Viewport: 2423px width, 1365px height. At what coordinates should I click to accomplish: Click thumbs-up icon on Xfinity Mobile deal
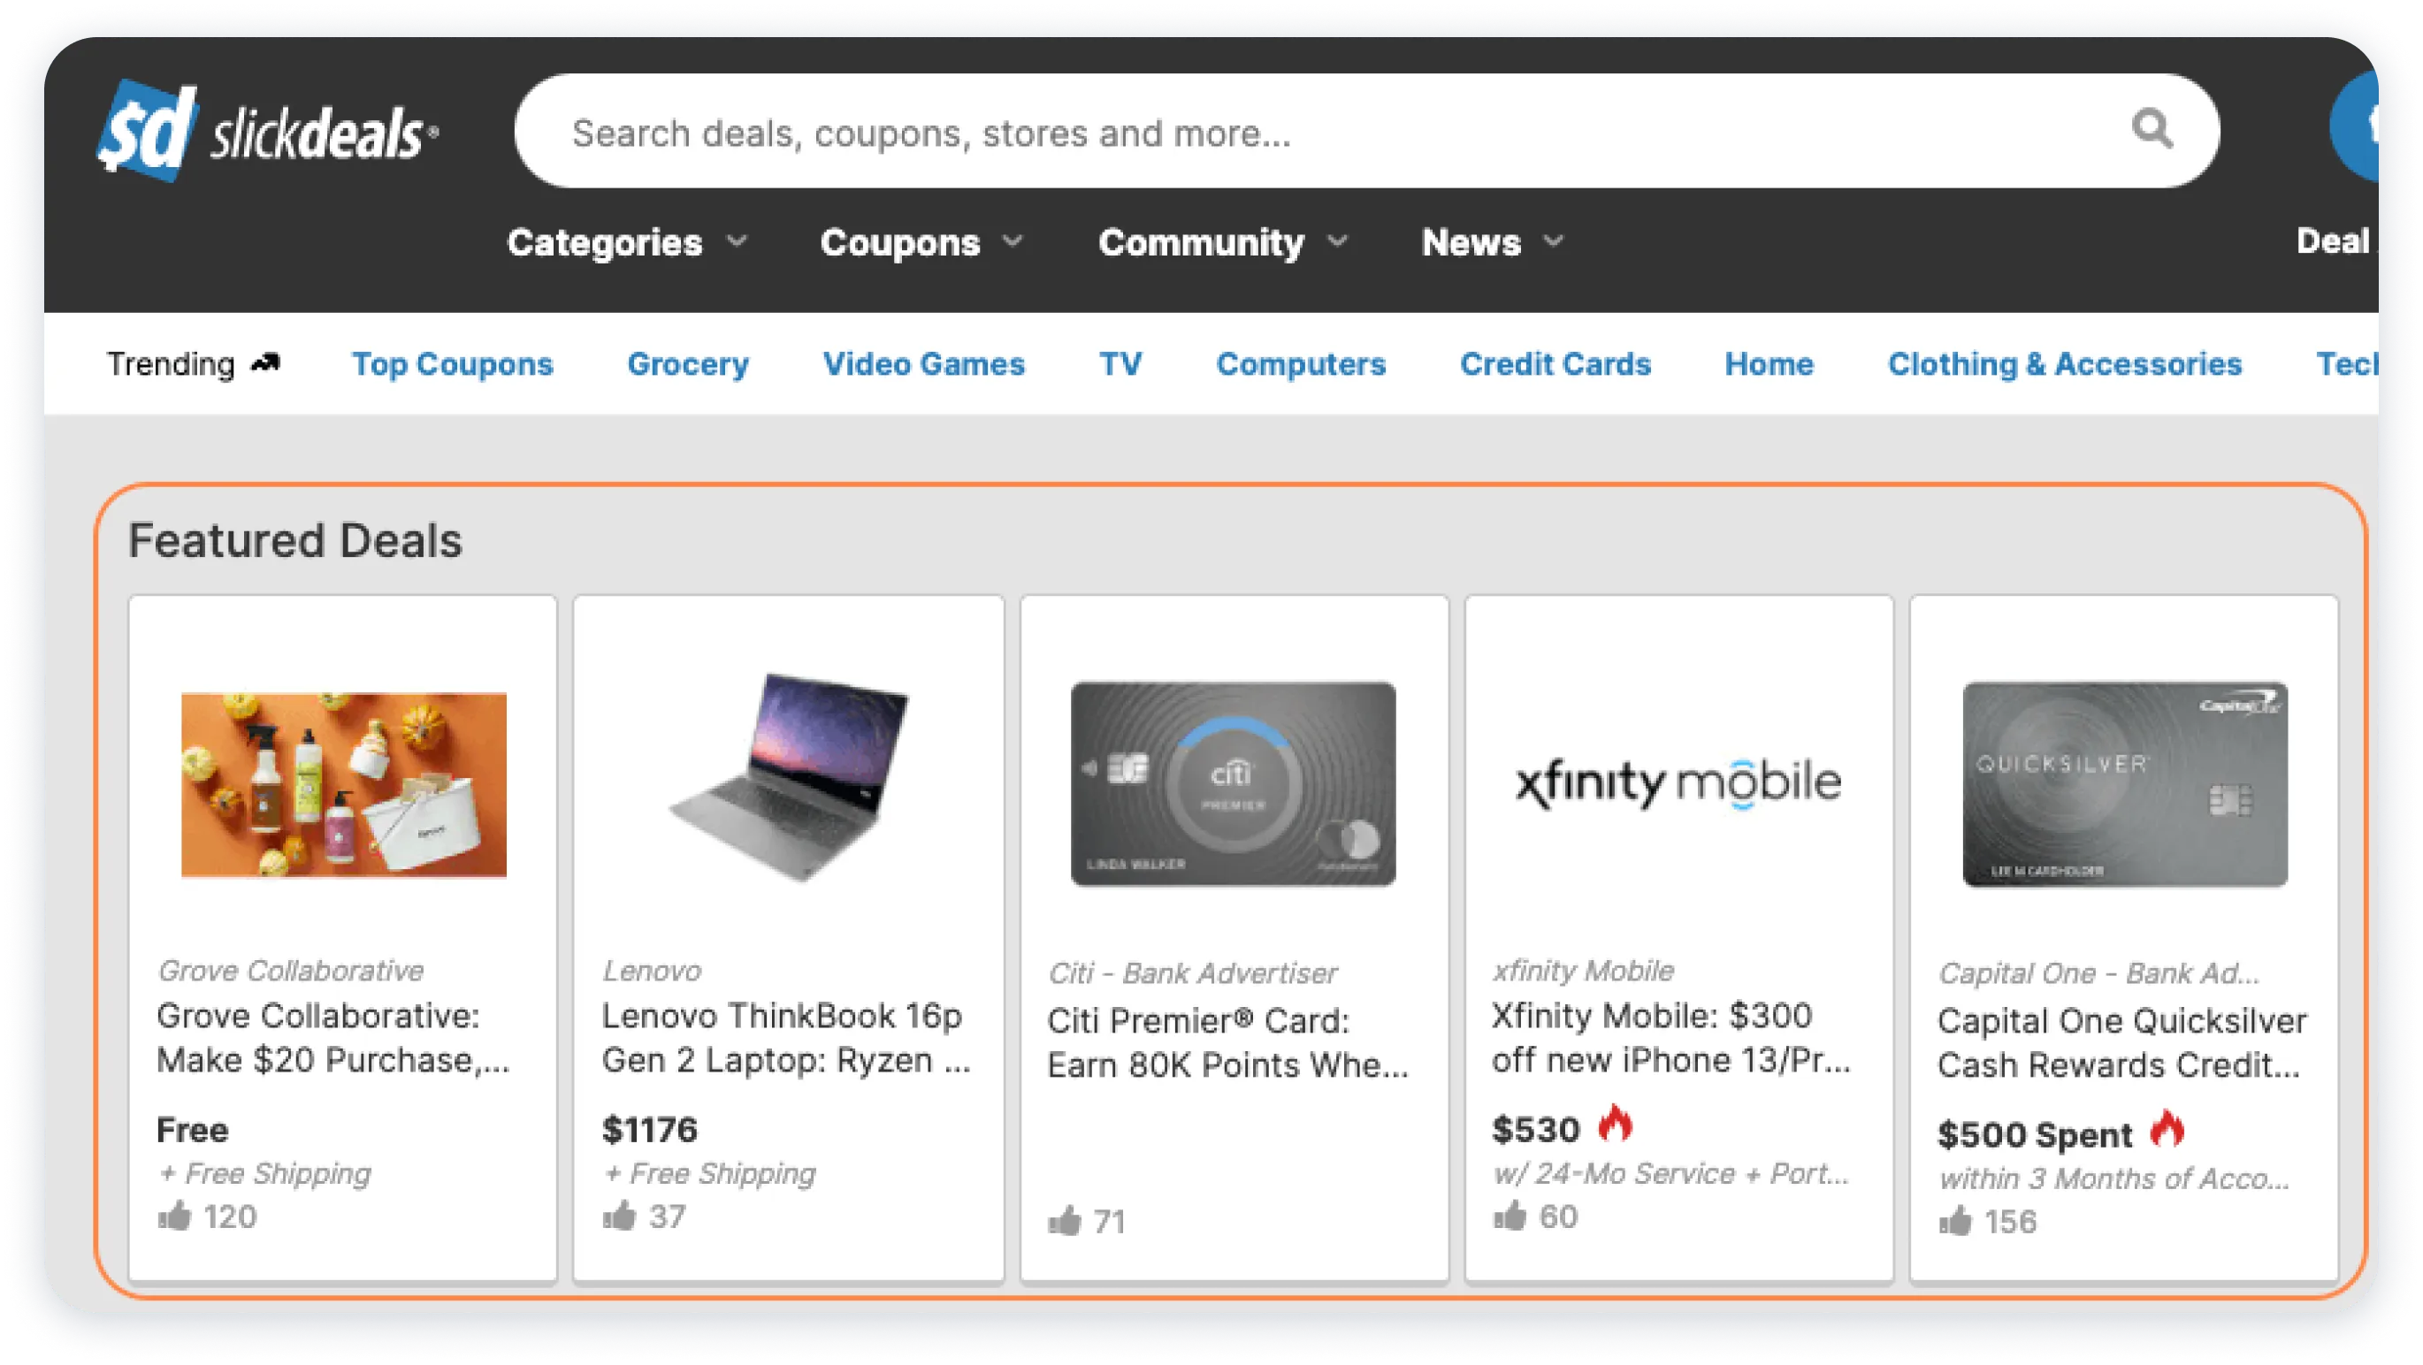pyautogui.click(x=1510, y=1216)
